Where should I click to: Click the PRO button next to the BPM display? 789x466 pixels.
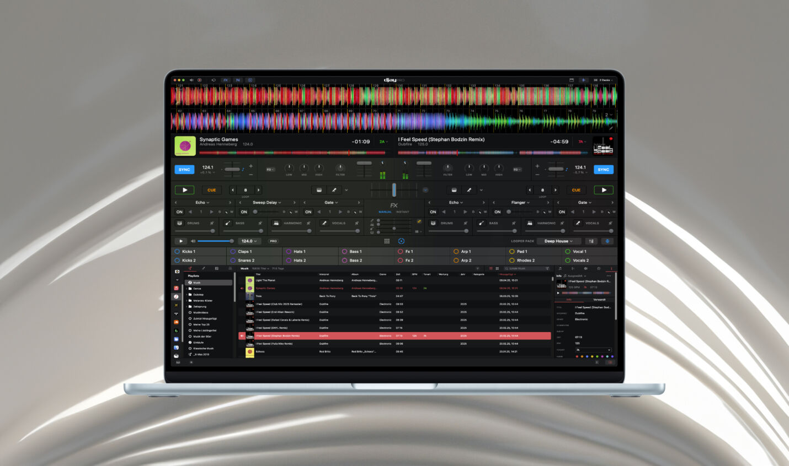point(273,241)
